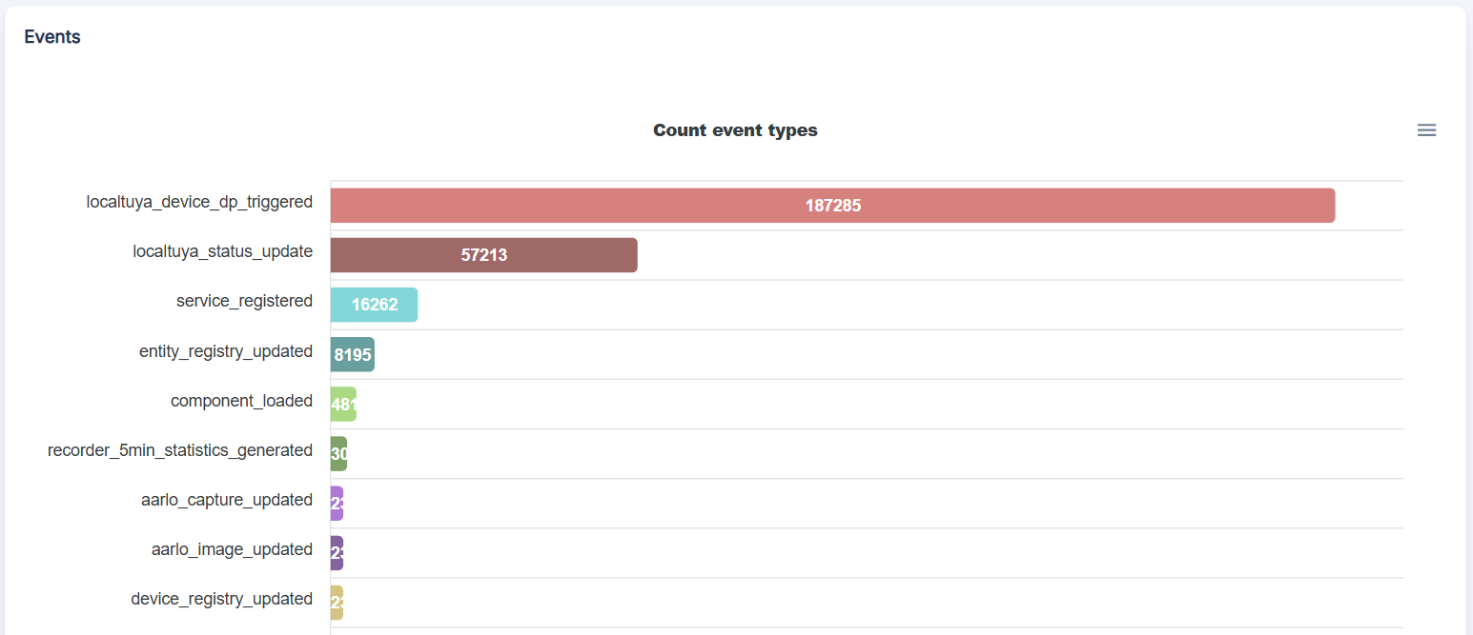Select the localtuya_status_update axis label

coord(222,251)
